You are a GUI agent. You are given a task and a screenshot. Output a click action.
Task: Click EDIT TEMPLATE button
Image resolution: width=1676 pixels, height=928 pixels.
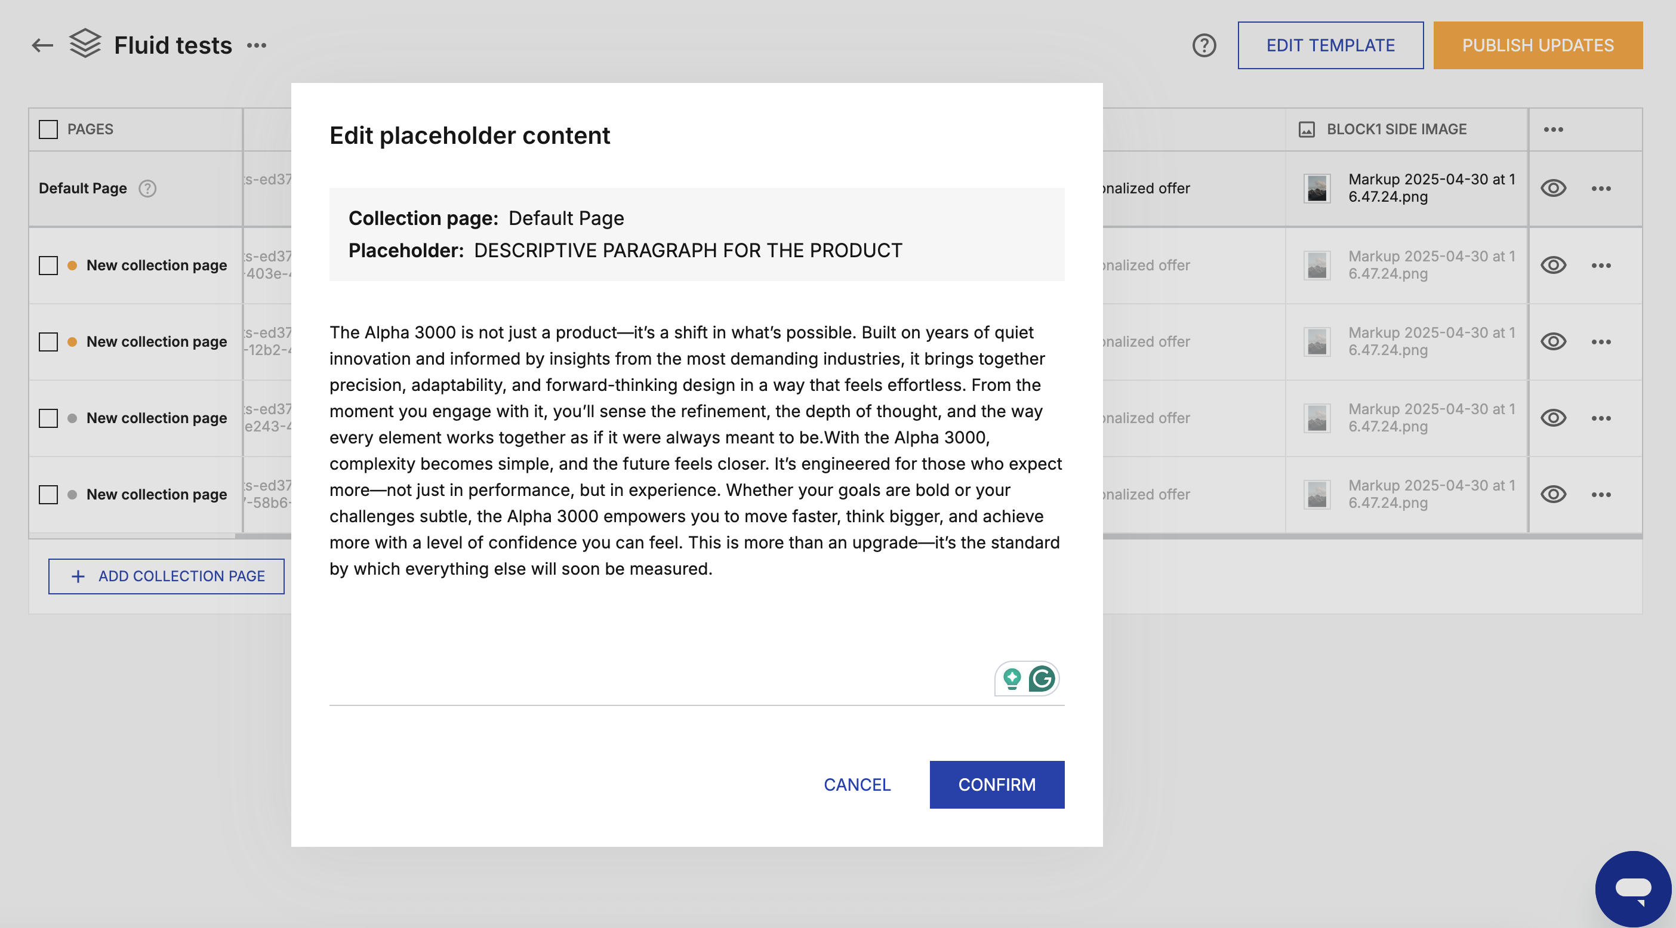coord(1330,45)
